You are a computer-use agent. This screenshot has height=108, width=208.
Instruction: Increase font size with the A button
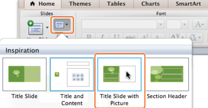coord(199,24)
